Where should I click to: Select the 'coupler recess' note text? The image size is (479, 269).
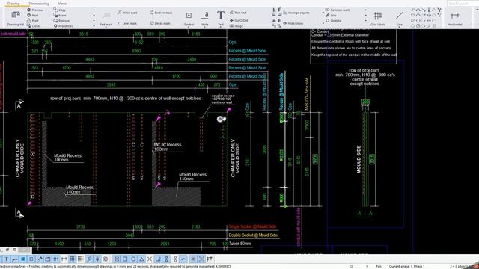(223, 99)
